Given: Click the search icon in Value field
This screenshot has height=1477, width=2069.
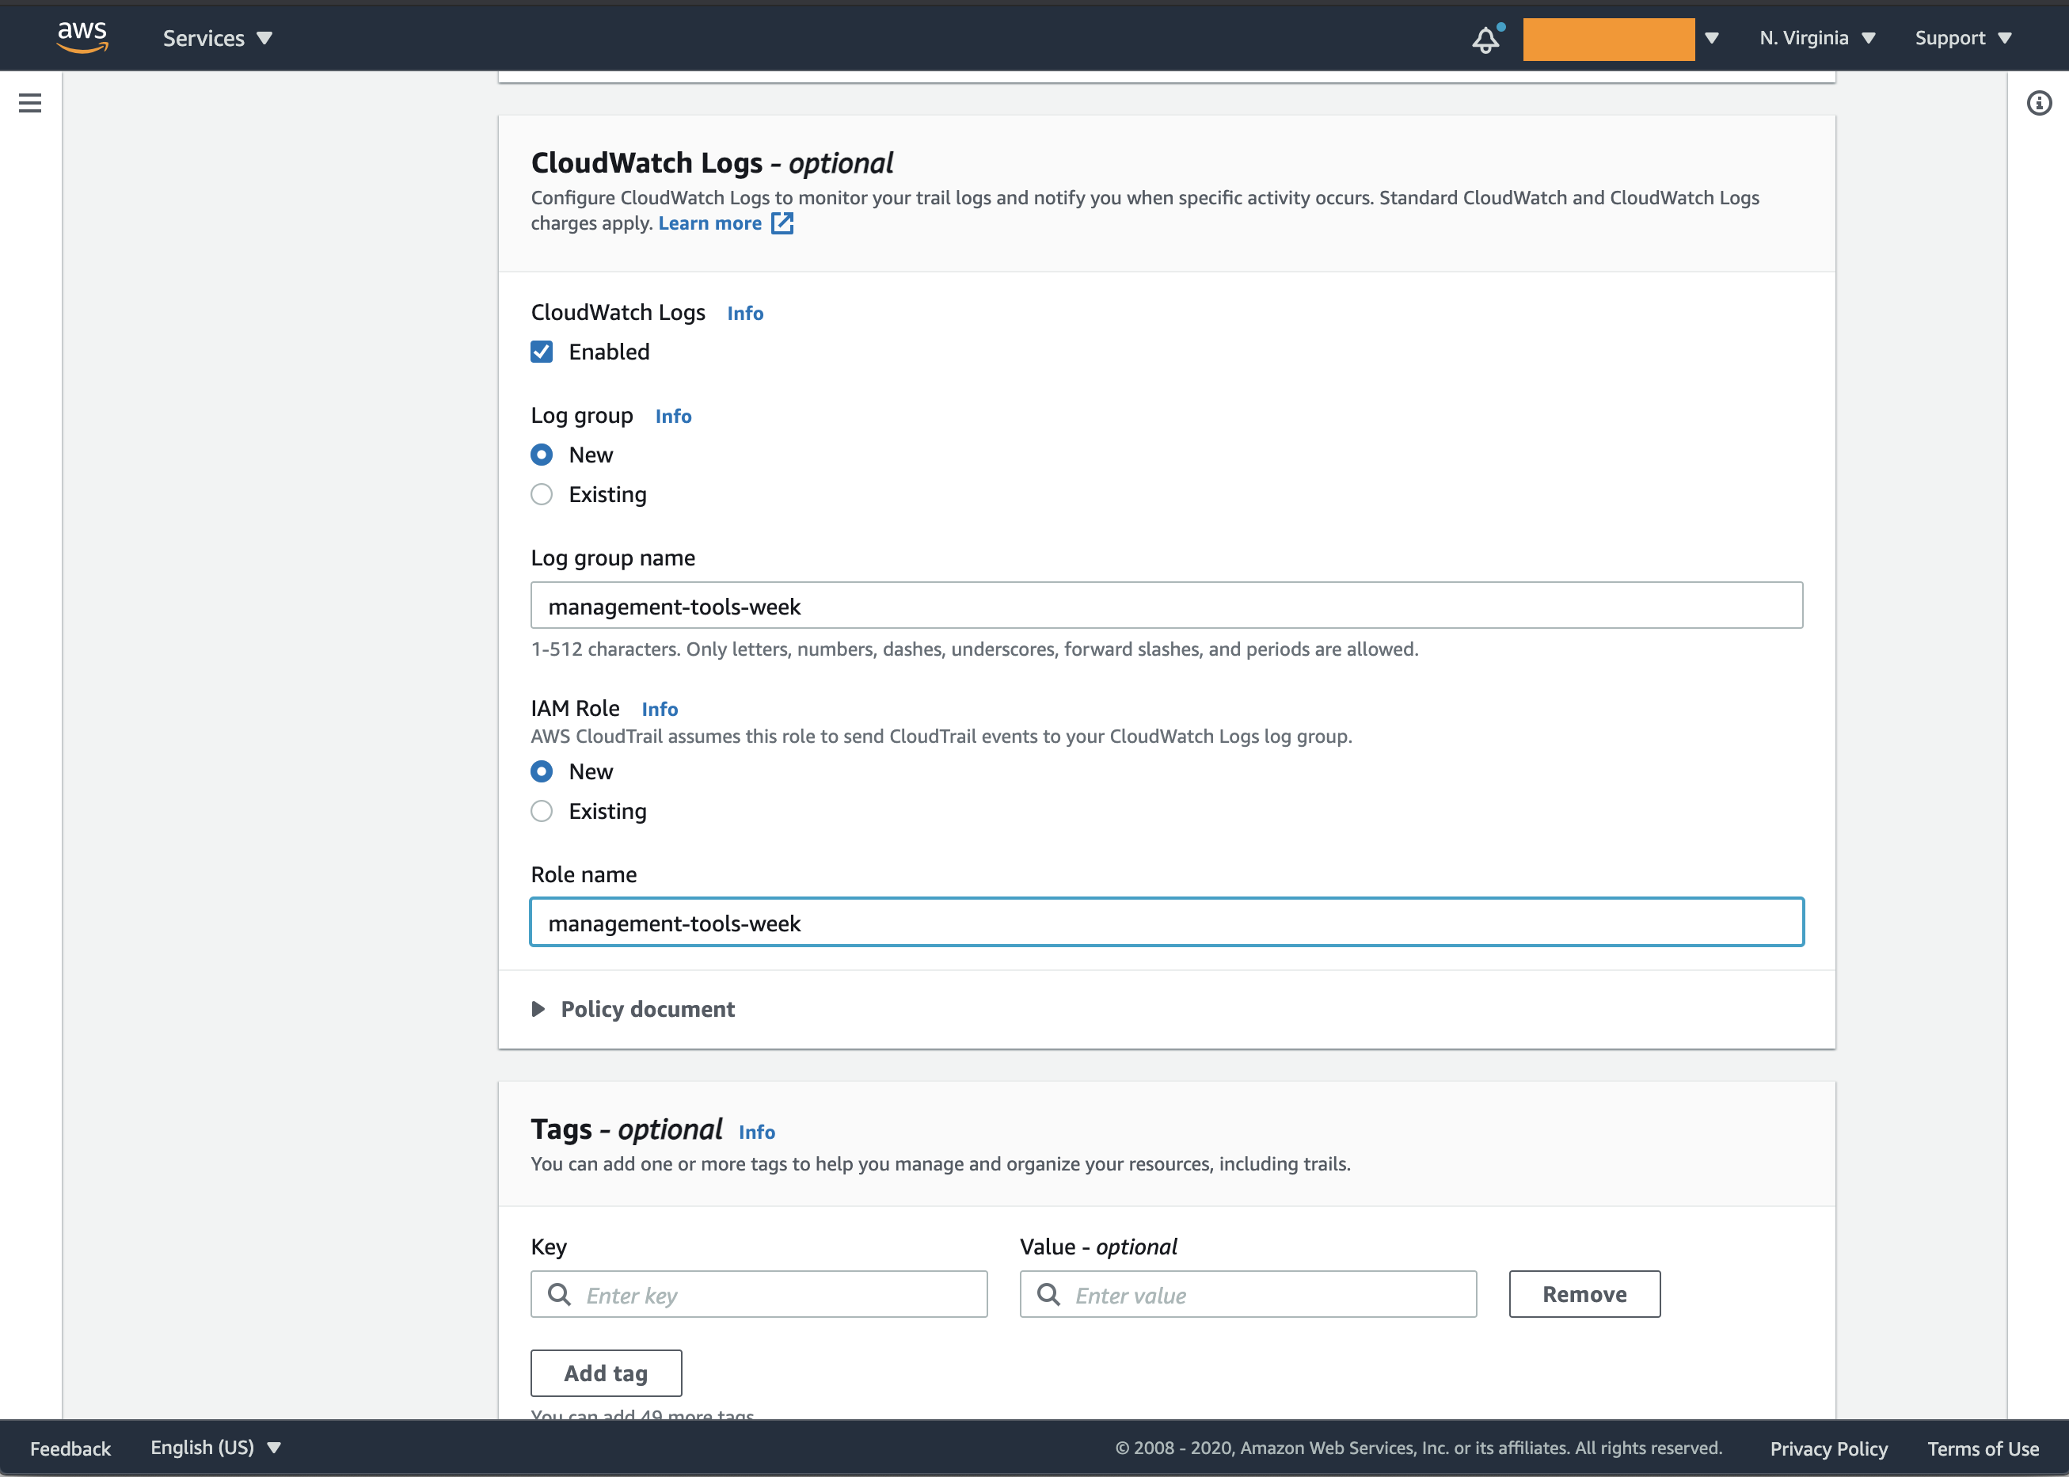Looking at the screenshot, I should point(1049,1294).
